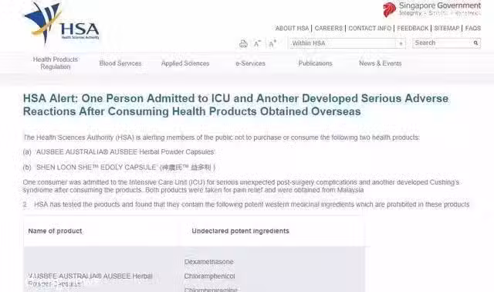The height and width of the screenshot is (292, 494).
Task: Click the print page icon
Action: pyautogui.click(x=243, y=44)
